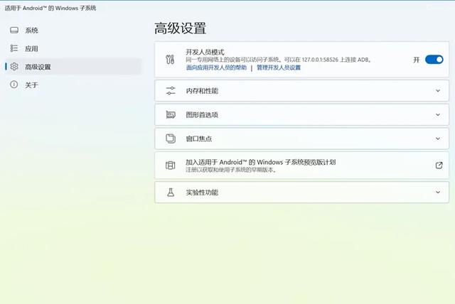
Task: Click the 高级设置 page heading
Action: pos(180,28)
